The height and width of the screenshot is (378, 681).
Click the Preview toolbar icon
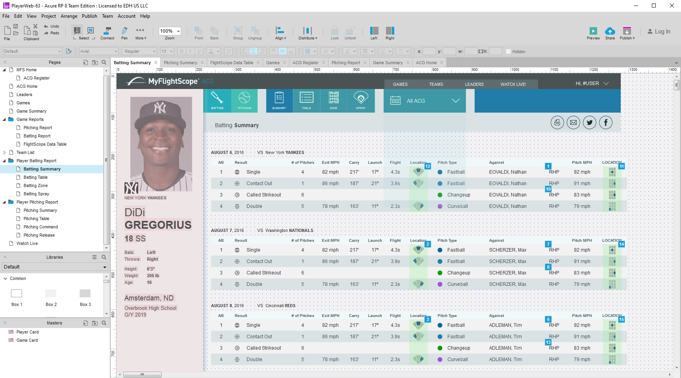coord(593,31)
